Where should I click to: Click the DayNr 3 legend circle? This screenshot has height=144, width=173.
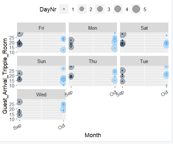(100, 9)
